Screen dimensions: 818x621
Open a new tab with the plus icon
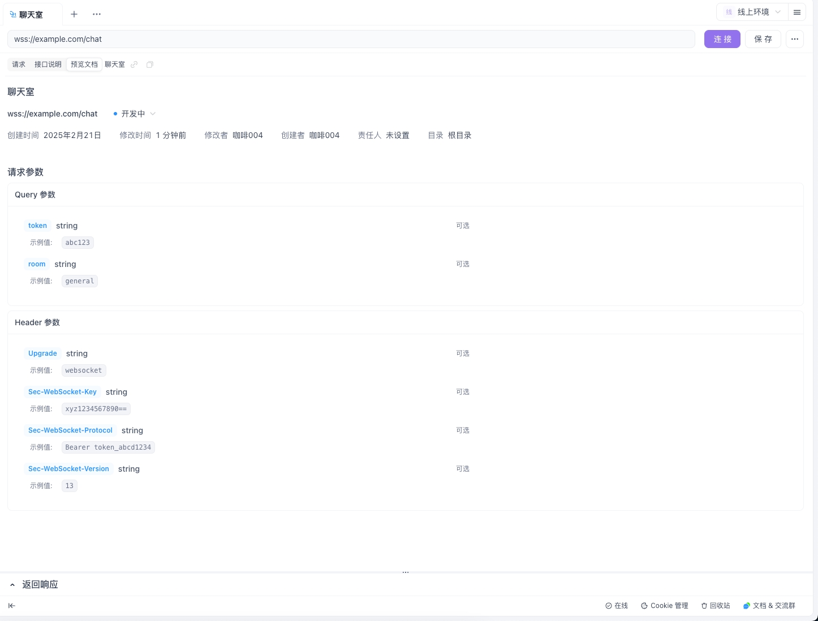74,14
